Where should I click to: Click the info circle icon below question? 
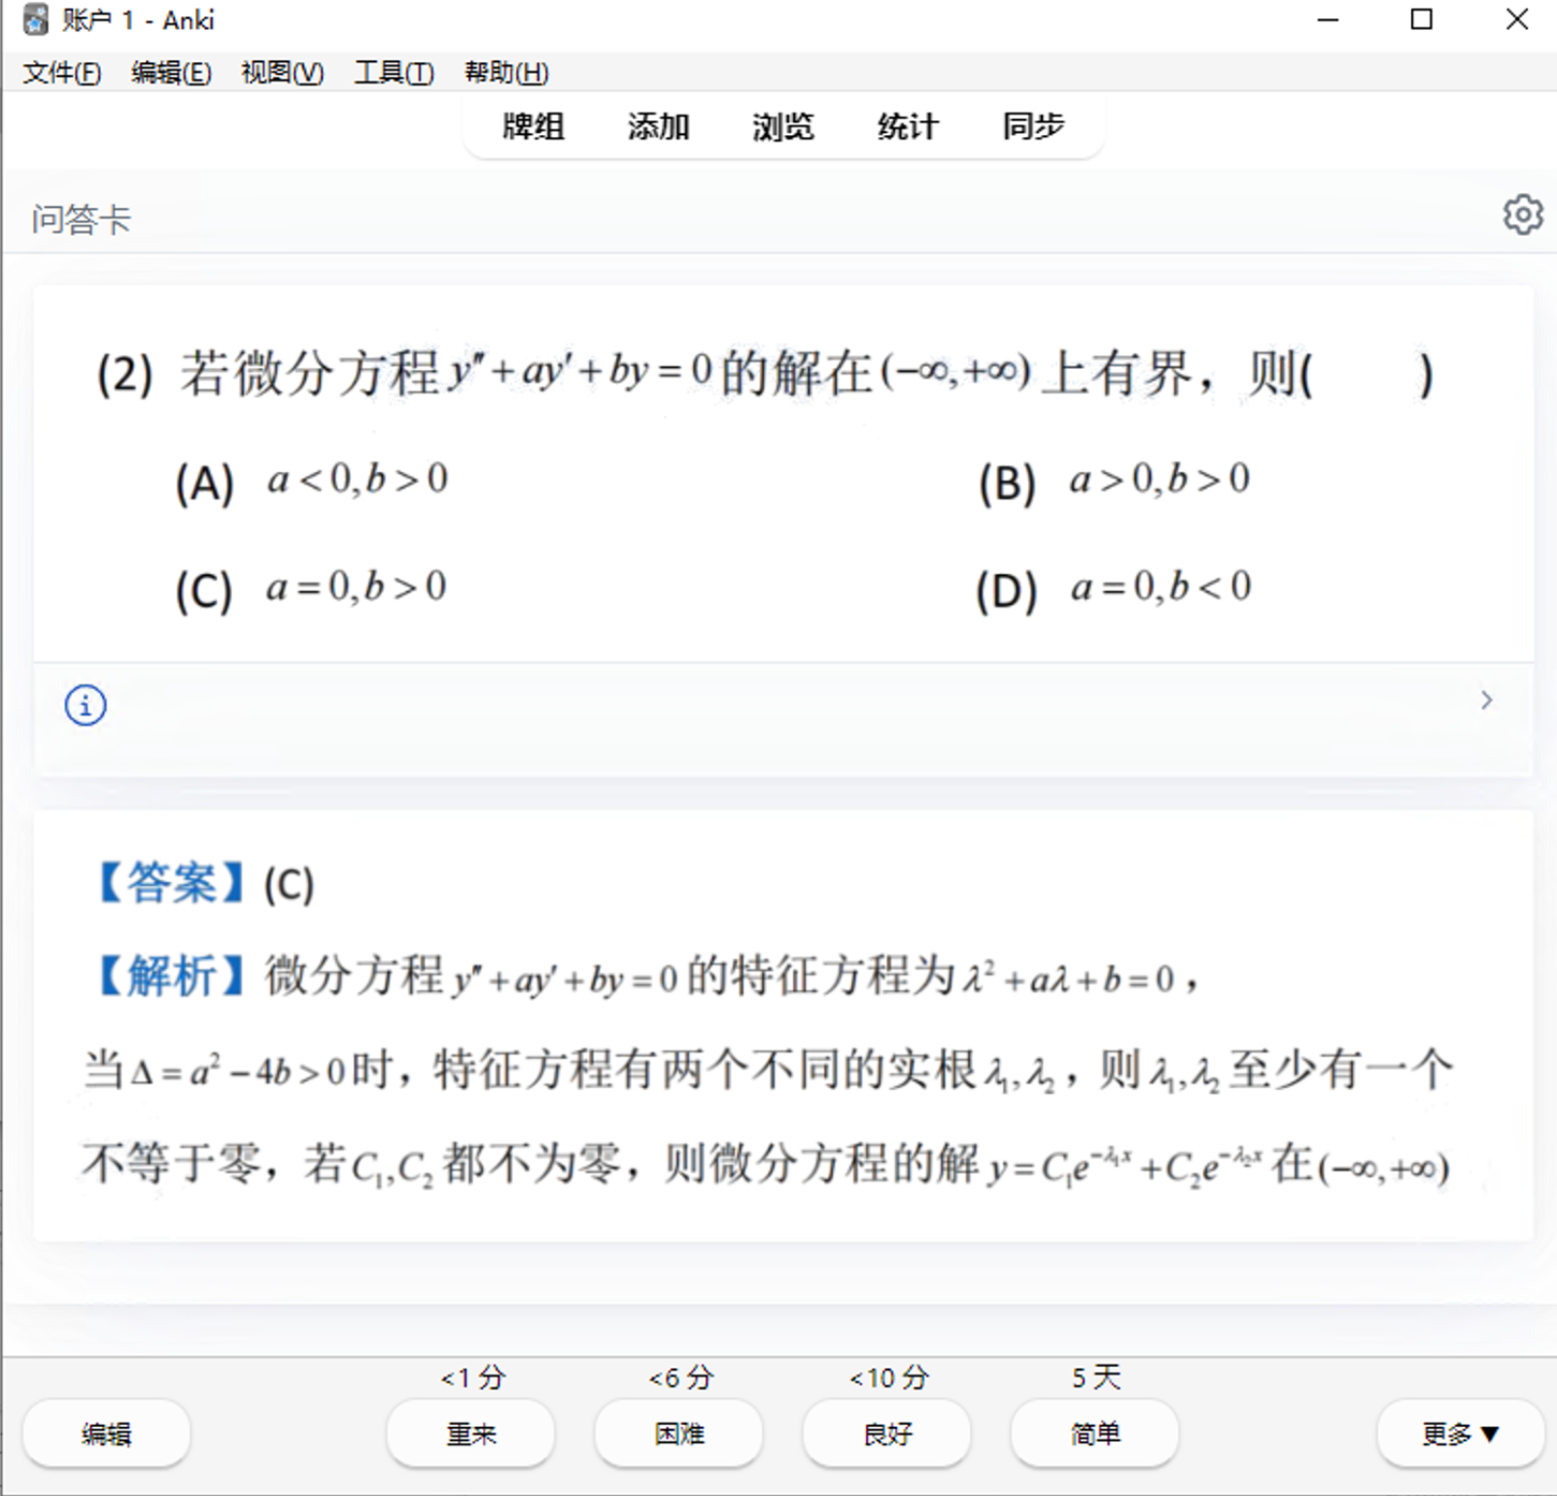pyautogui.click(x=86, y=704)
